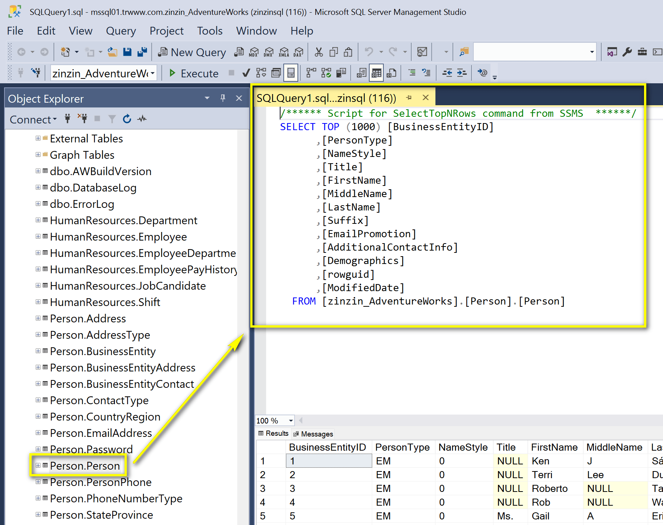Toggle Include Actual Execution Plan
This screenshot has width=663, height=525.
click(311, 73)
